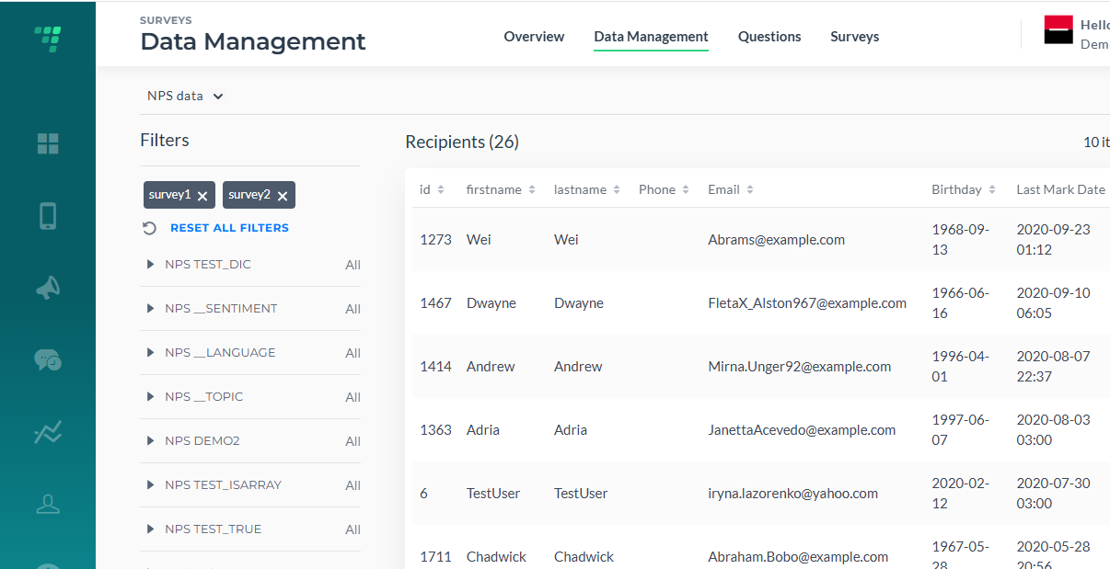Open the NPS data dropdown
This screenshot has height=569, width=1110.
[186, 96]
